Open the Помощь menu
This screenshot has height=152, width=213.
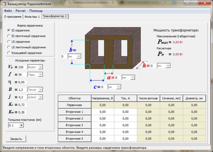pyautogui.click(x=36, y=11)
